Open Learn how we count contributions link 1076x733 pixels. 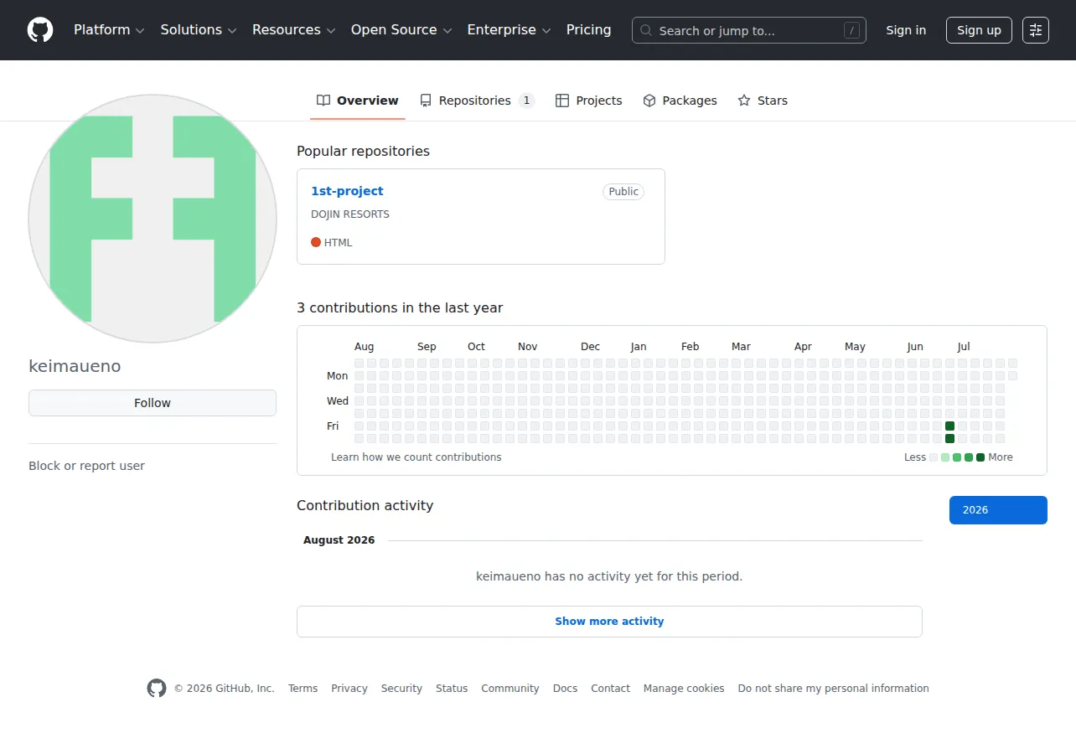click(416, 457)
